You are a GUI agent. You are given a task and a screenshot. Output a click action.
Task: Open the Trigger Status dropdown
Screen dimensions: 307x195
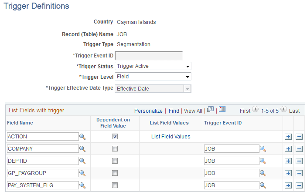click(x=153, y=66)
